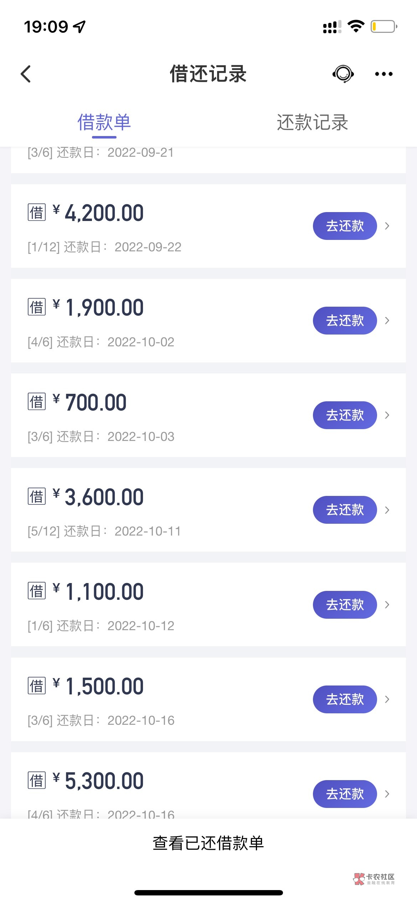The width and height of the screenshot is (417, 904).
Task: Tap the 借 icon beside ¥5,300.00
Action: pos(37,780)
